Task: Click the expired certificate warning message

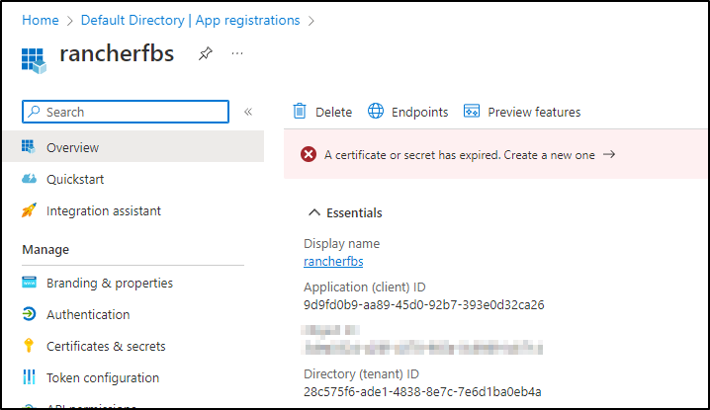Action: click(x=460, y=155)
